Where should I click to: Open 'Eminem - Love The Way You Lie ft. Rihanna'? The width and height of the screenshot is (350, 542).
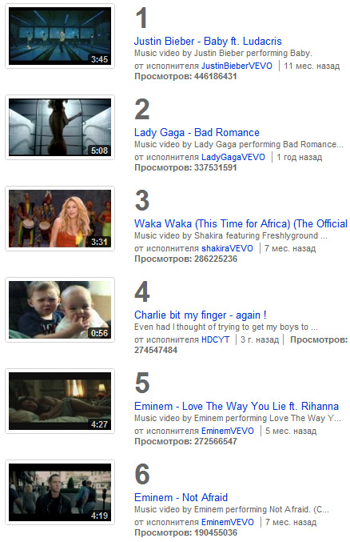pos(237,406)
